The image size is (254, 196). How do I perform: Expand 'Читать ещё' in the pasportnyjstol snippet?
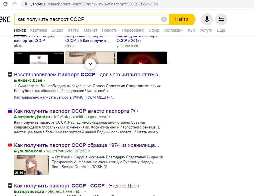coord(147,132)
